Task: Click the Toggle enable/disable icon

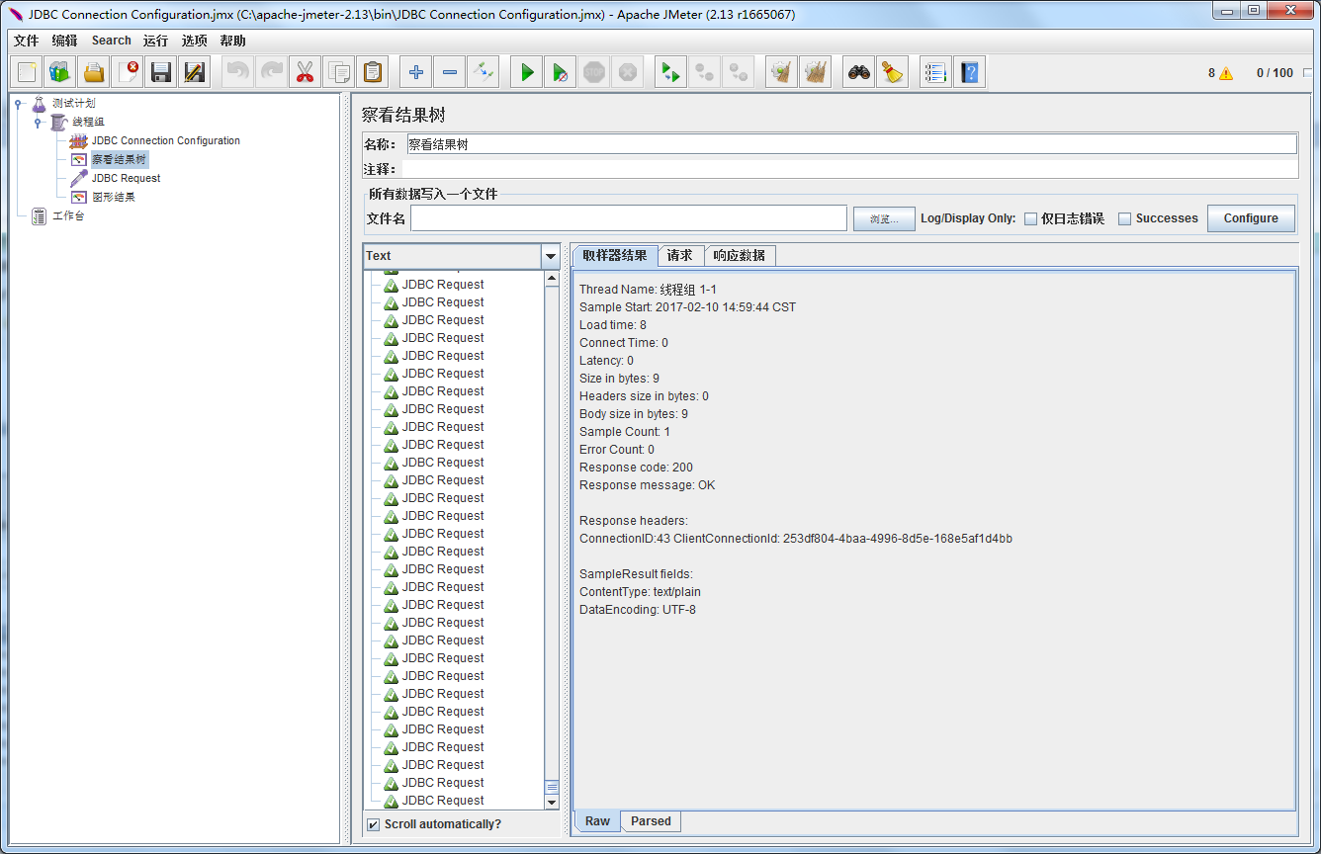Action: point(484,72)
